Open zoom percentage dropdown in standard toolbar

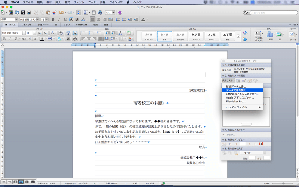pos(113,13)
